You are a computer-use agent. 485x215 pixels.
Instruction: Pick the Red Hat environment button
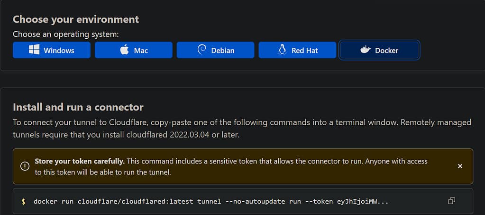tap(297, 50)
